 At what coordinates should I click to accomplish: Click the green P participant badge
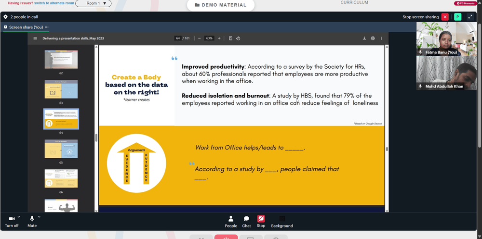(x=458, y=17)
